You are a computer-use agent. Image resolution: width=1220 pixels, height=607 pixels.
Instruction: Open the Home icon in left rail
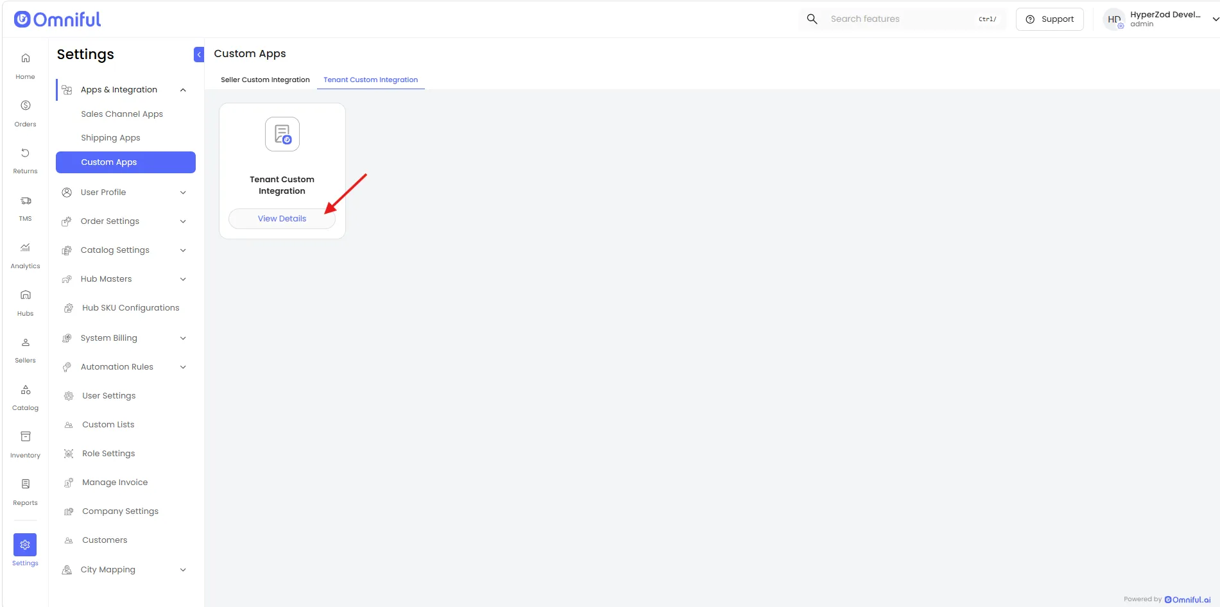[26, 58]
